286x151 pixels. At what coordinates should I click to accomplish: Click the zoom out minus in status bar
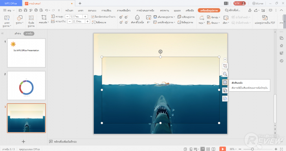(240, 149)
